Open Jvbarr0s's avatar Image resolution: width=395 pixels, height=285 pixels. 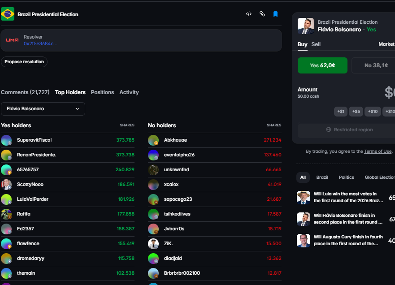pyautogui.click(x=153, y=229)
